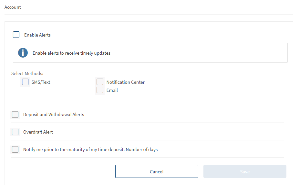Click the blue information icon
The width and height of the screenshot is (299, 185).
pyautogui.click(x=23, y=53)
